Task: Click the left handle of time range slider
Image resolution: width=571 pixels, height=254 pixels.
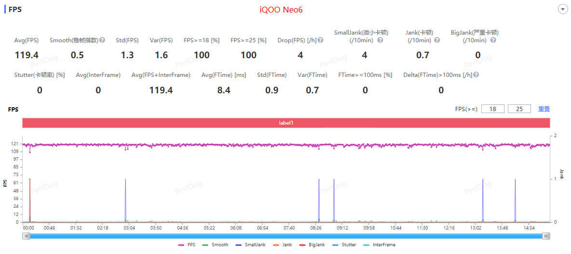Action: 26,236
